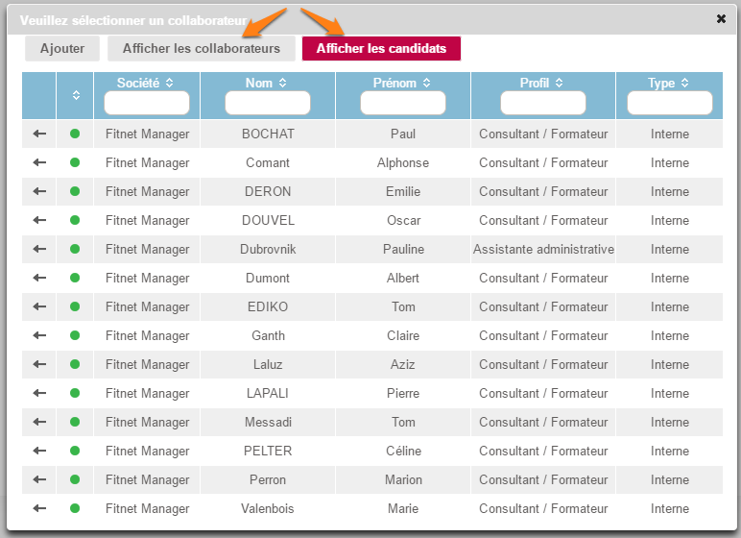Screen dimensions: 741x538
Task: Sort collaborators by Profil column
Action: click(542, 84)
